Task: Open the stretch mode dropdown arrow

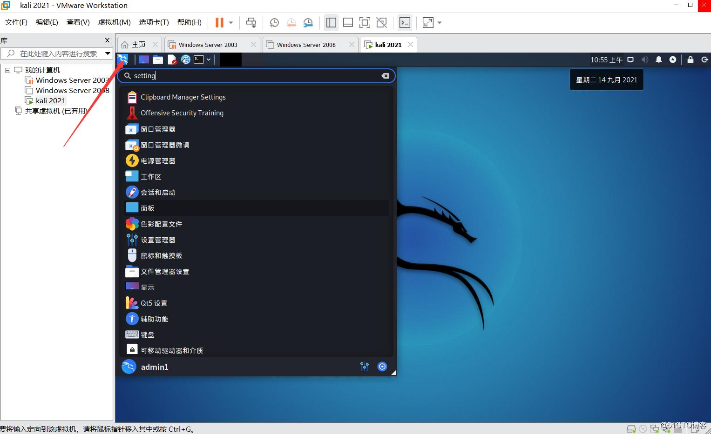Action: pyautogui.click(x=440, y=22)
